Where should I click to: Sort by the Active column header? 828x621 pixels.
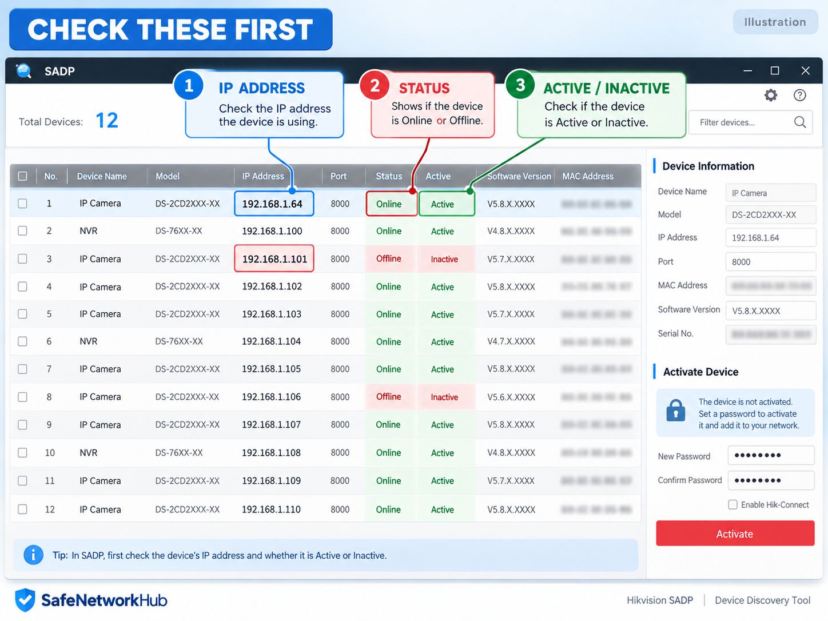pyautogui.click(x=438, y=176)
